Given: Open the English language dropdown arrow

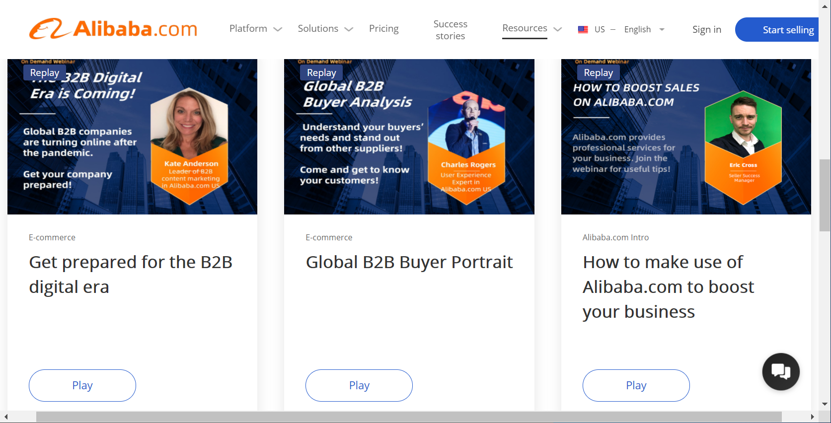Looking at the screenshot, I should click(662, 29).
